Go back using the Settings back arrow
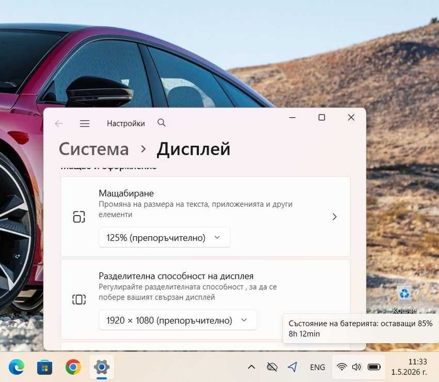439x382 pixels. pyautogui.click(x=59, y=123)
